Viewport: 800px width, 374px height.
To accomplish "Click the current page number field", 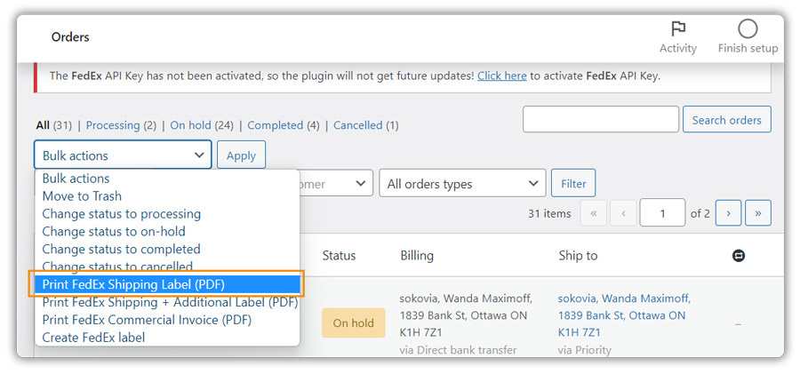I will (661, 213).
